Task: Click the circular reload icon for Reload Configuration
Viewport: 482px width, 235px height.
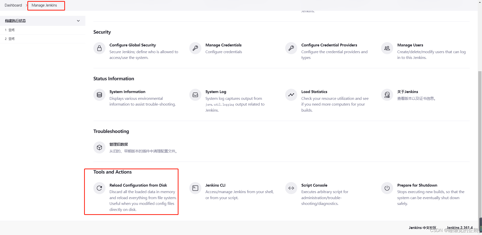Action: pos(99,188)
